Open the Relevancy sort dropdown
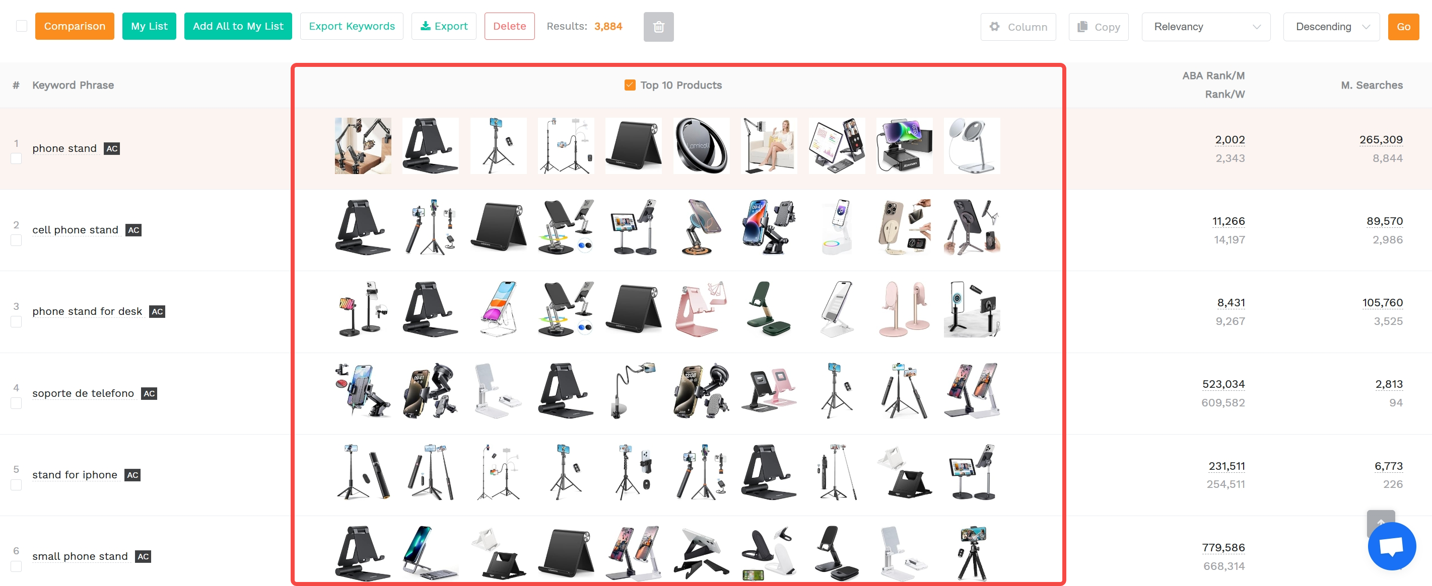1432x586 pixels. click(1206, 27)
